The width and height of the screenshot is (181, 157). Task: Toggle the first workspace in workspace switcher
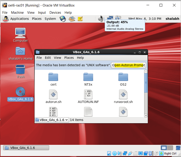point(164,148)
